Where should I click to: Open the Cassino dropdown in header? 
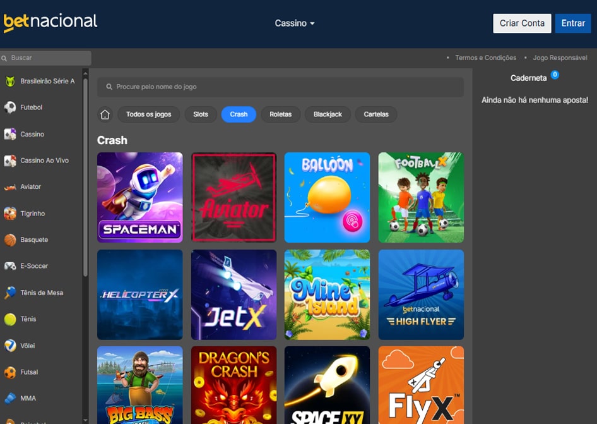tap(294, 23)
